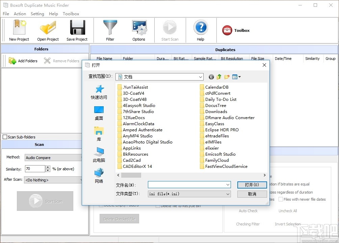This screenshot has width=339, height=243.
Task: Expand the After Scan dropdown
Action: pyautogui.click(x=81, y=180)
